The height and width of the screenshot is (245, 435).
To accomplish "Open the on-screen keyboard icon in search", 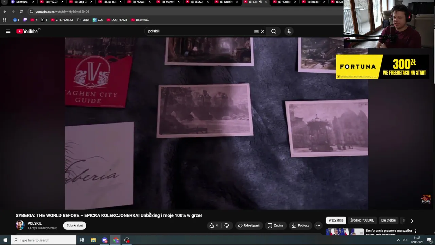I will [x=256, y=31].
